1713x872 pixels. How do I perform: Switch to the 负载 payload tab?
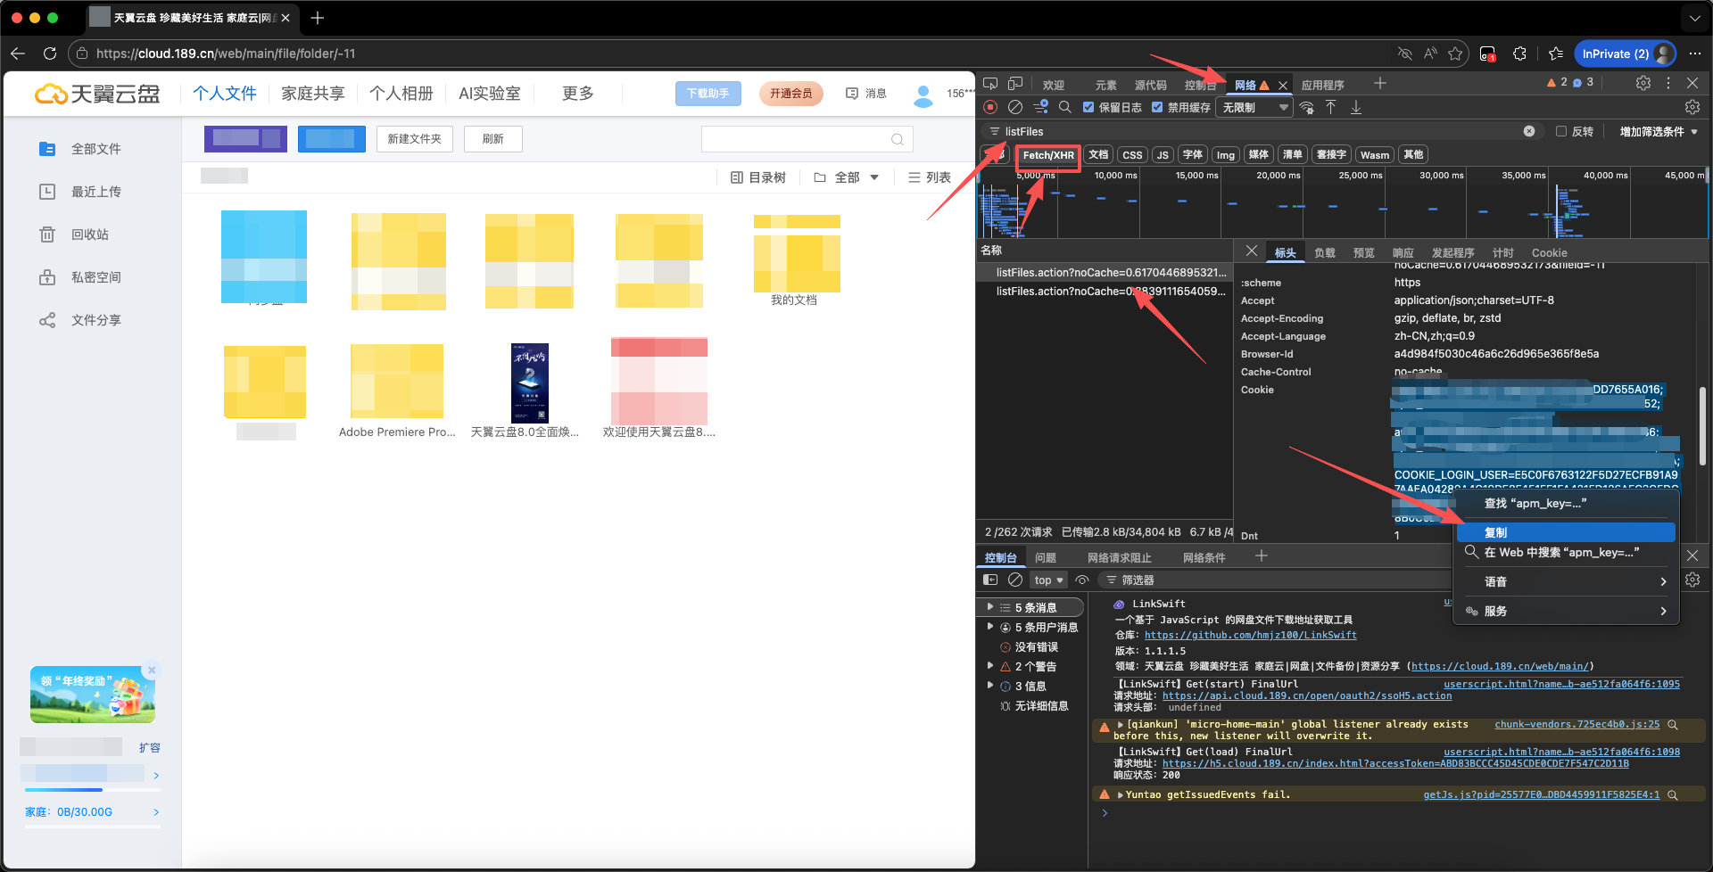coord(1324,253)
